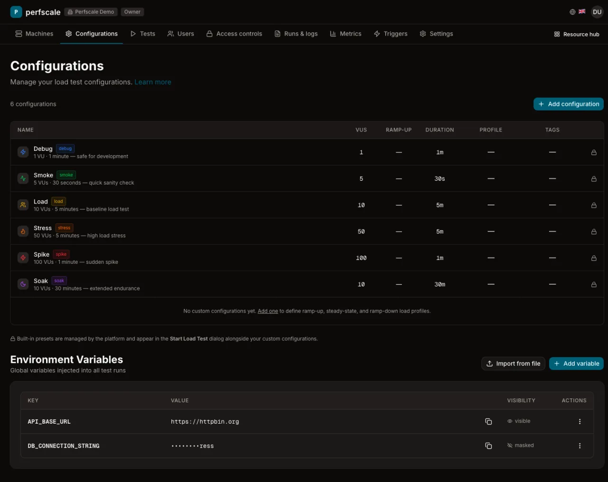Open the DU user avatar menu

pos(597,12)
